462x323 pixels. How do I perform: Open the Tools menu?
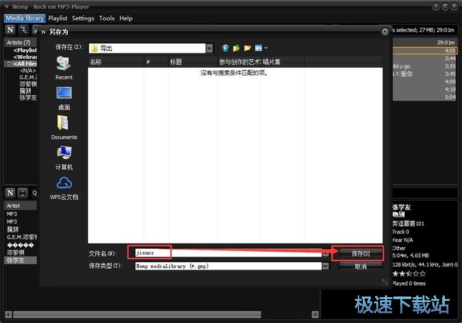tap(107, 18)
